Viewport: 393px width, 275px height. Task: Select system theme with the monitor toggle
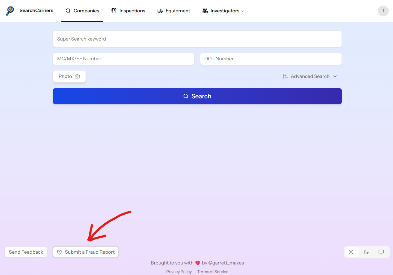[x=381, y=252]
